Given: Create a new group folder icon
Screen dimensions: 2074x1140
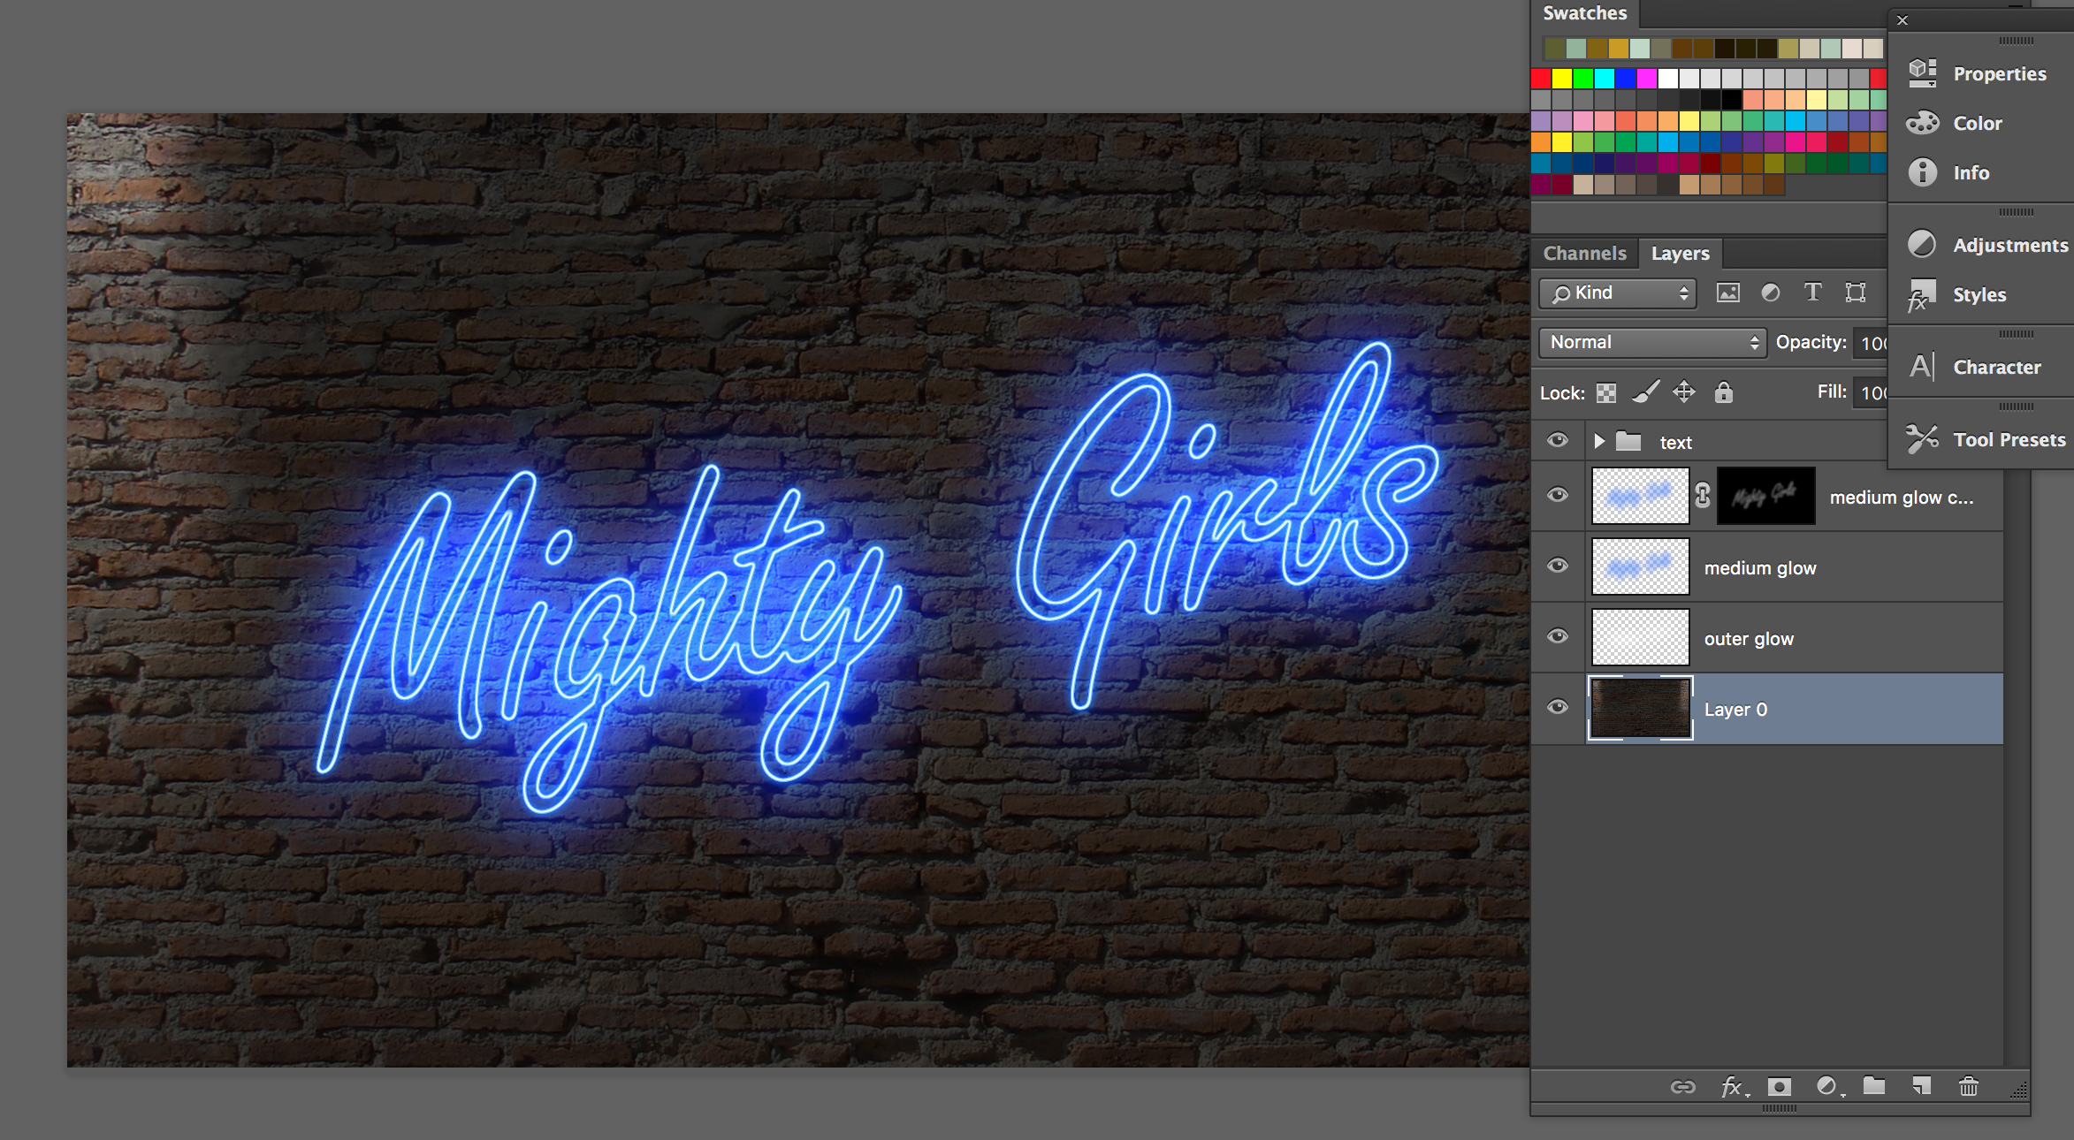Looking at the screenshot, I should click(1874, 1086).
